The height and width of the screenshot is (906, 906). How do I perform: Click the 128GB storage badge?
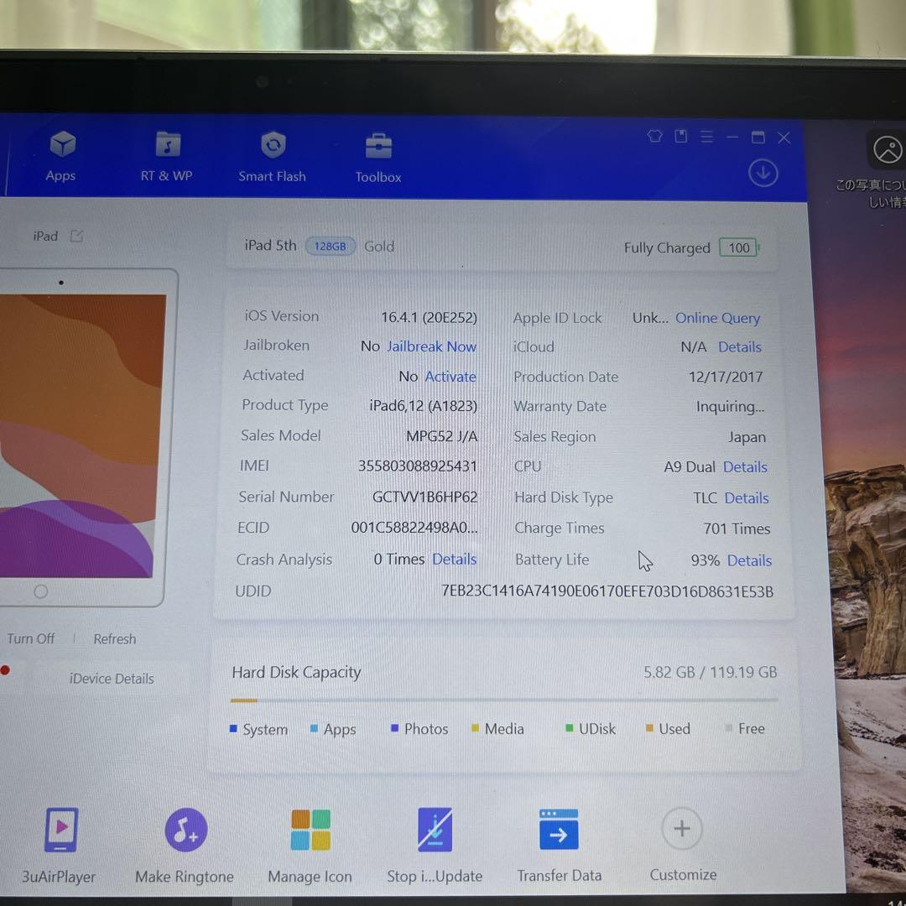point(330,246)
